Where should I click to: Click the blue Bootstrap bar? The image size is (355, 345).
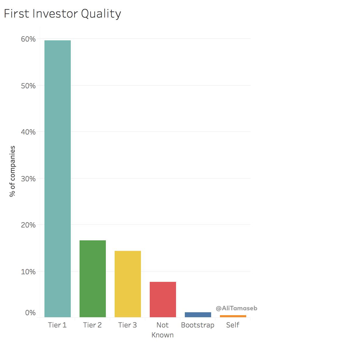point(198,315)
